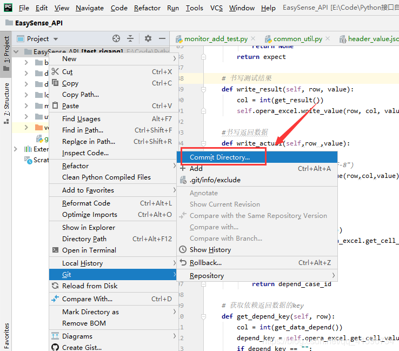Click the Rollback arrow icon
The width and height of the screenshot is (399, 351).
click(x=183, y=262)
